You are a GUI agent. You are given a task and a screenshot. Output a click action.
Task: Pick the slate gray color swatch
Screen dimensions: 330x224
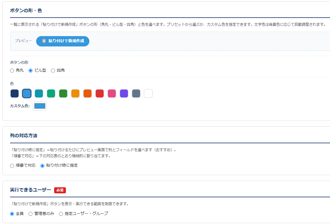click(x=136, y=93)
